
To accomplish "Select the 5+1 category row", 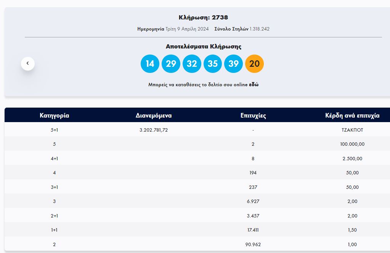I will pyautogui.click(x=55, y=130).
